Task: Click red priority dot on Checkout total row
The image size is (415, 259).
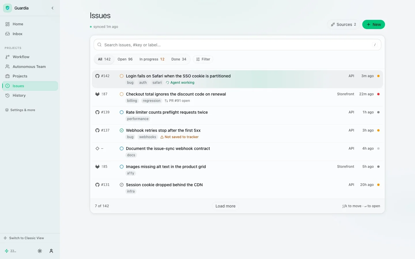Action: click(378, 94)
